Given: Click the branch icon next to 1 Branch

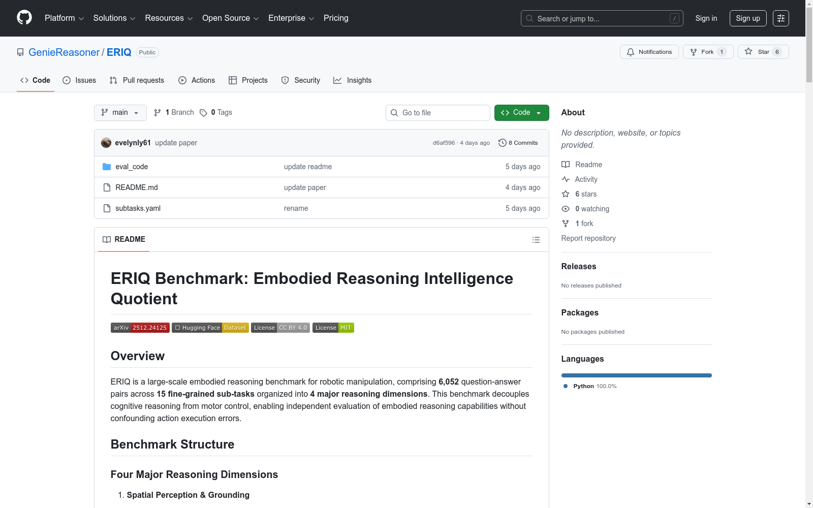Looking at the screenshot, I should click(x=158, y=113).
